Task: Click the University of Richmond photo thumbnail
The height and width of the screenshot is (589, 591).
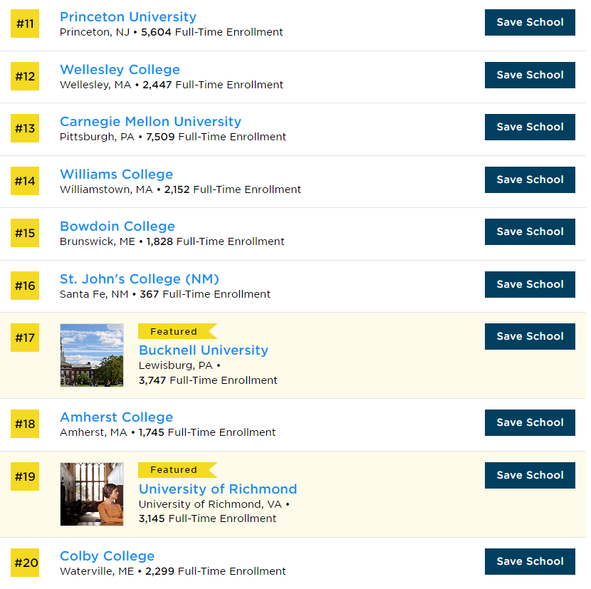Action: point(92,494)
